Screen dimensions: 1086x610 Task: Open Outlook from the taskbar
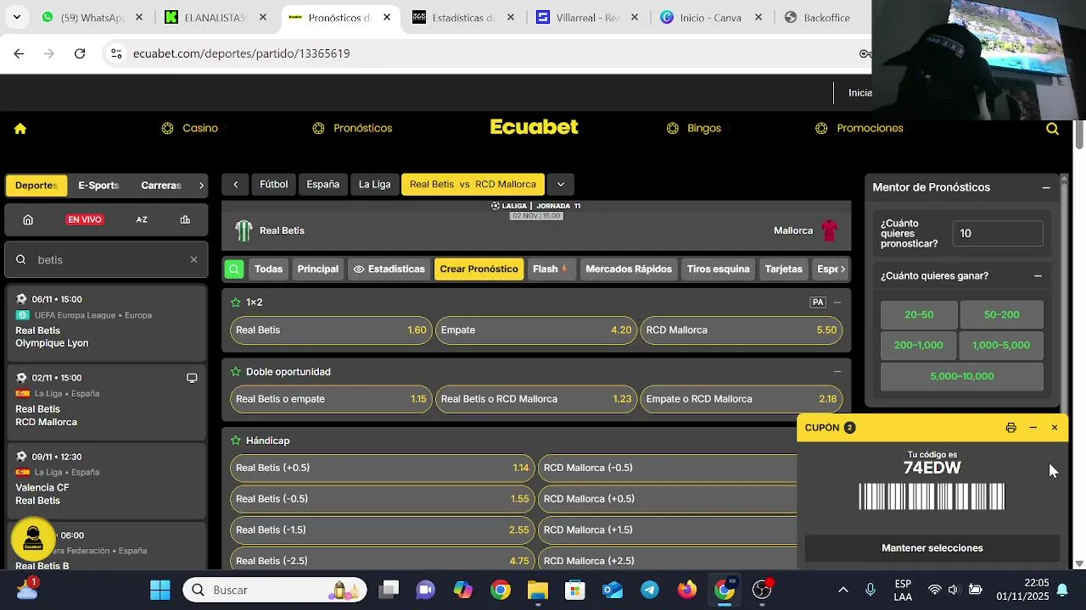[613, 590]
